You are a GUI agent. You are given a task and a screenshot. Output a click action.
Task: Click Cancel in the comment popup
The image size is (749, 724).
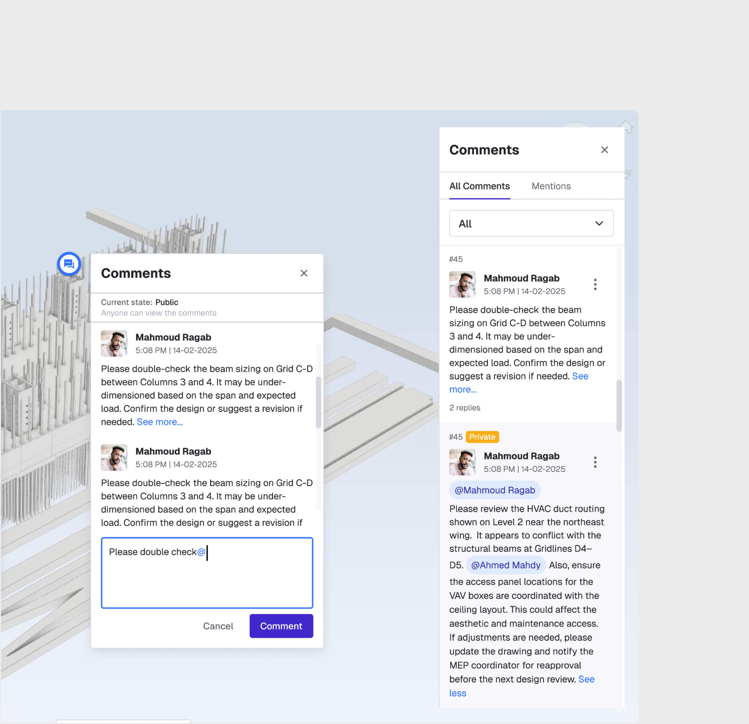pyautogui.click(x=218, y=626)
